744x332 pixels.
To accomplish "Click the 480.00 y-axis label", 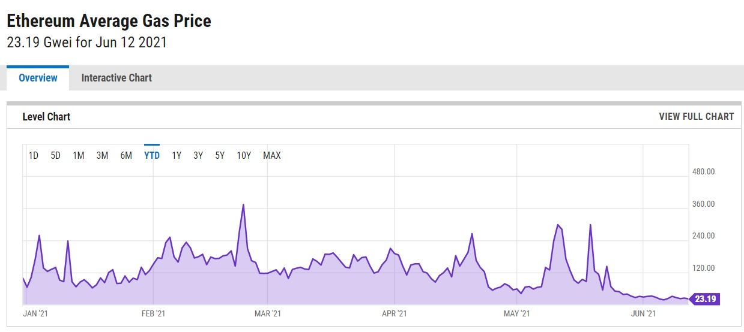I will point(703,172).
